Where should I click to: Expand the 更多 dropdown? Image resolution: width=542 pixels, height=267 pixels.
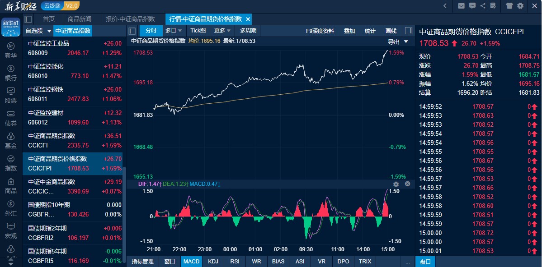[x=228, y=31]
